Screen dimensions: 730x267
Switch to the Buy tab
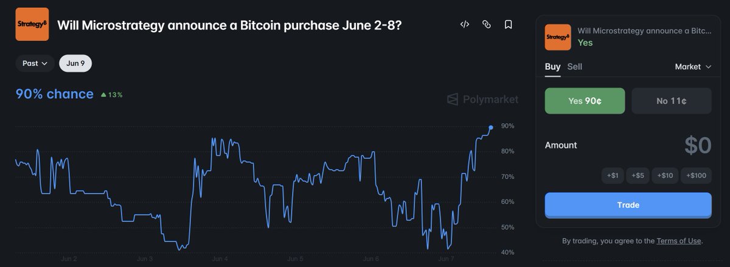(552, 67)
